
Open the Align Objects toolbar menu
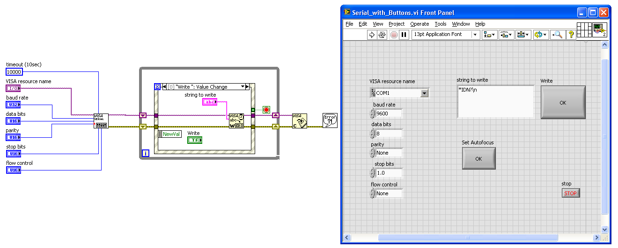(490, 35)
